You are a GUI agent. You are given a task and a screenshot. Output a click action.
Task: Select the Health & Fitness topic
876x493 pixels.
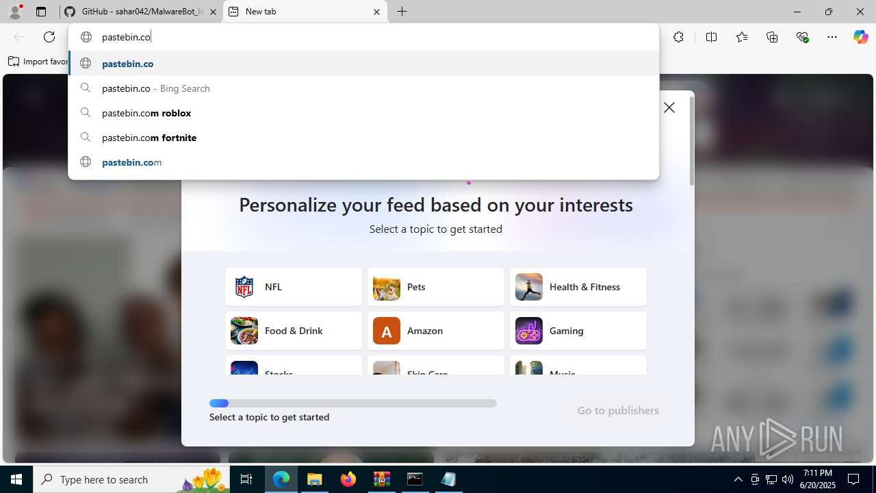pos(578,287)
